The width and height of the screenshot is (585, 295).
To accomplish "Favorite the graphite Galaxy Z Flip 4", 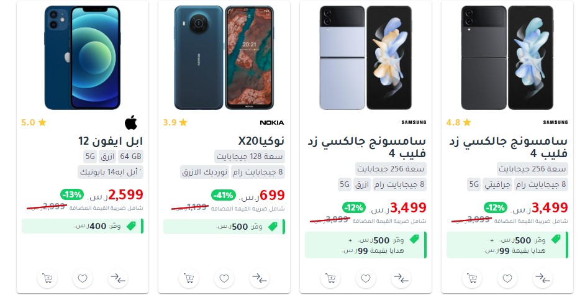I will click(x=507, y=278).
